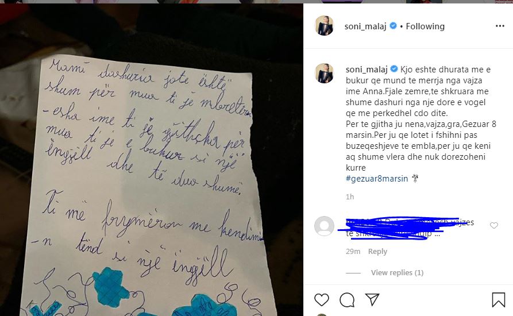Expand View replies (1)
The height and width of the screenshot is (316, 513).
tap(397, 272)
